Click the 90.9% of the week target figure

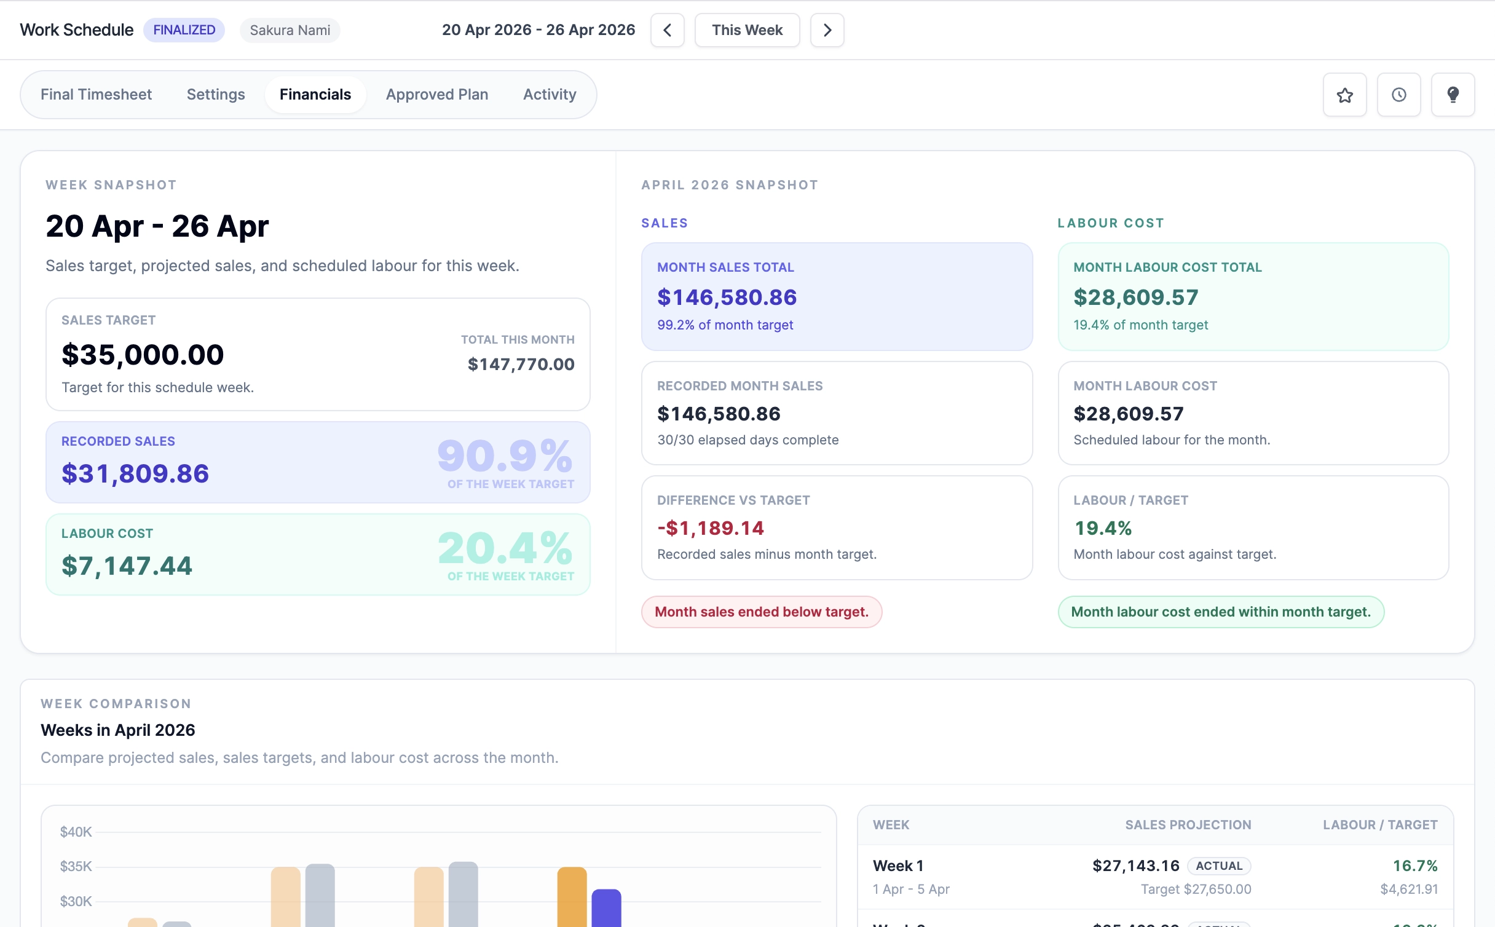(x=505, y=456)
